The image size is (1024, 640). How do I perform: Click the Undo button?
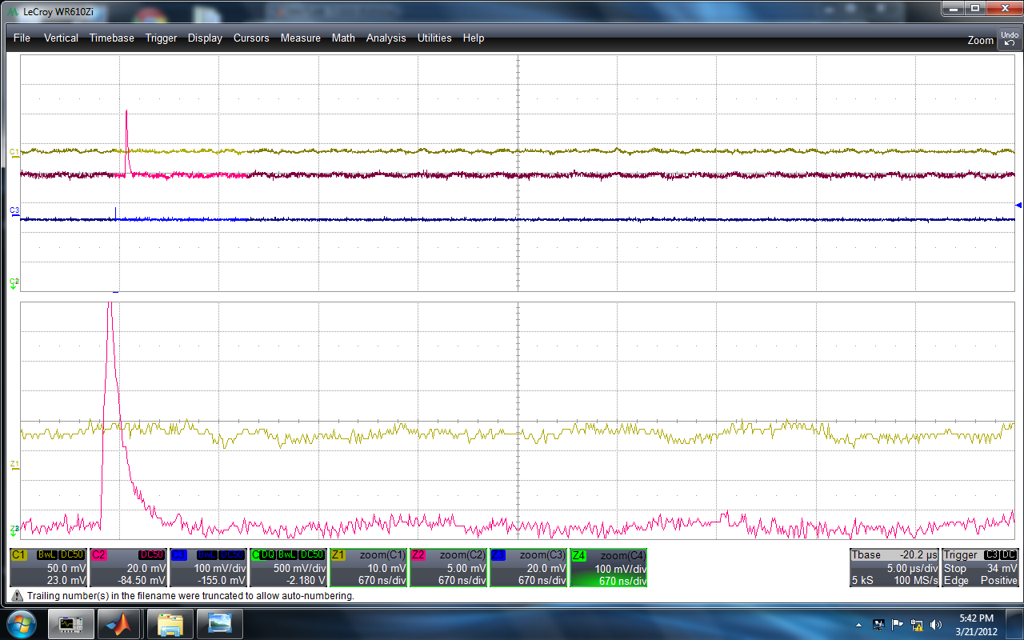1009,38
